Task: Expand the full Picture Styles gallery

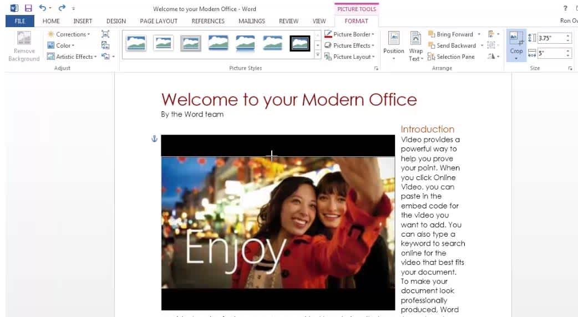Action: coord(317,55)
